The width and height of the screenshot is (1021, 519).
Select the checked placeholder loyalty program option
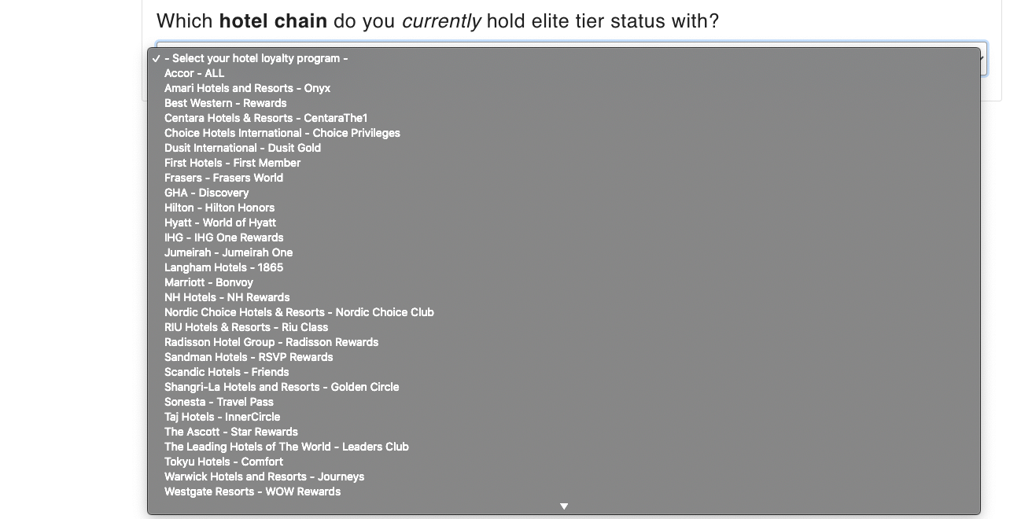[x=563, y=58]
